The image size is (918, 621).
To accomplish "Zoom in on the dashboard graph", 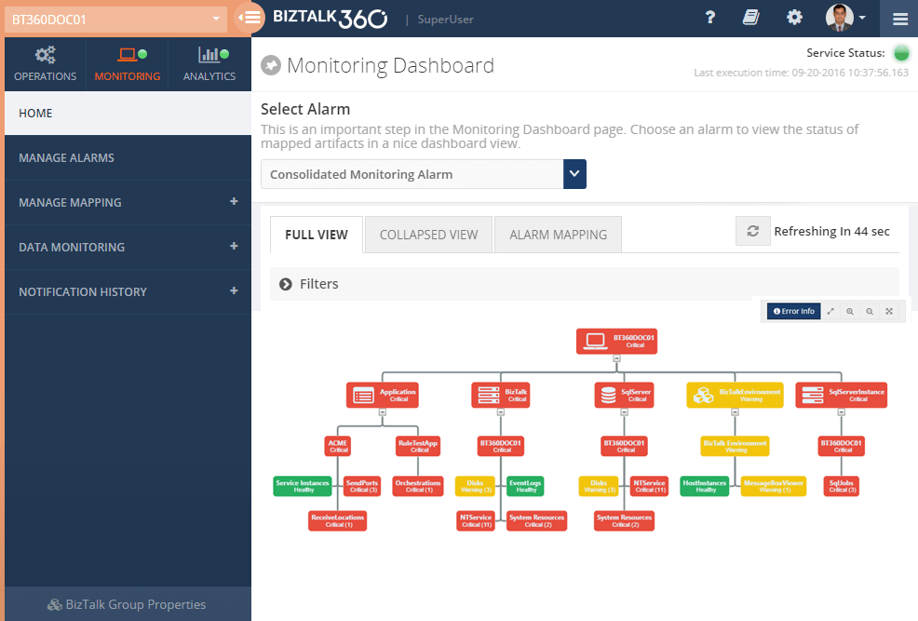I will click(x=849, y=311).
